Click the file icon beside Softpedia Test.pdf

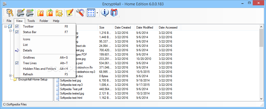point(58,89)
